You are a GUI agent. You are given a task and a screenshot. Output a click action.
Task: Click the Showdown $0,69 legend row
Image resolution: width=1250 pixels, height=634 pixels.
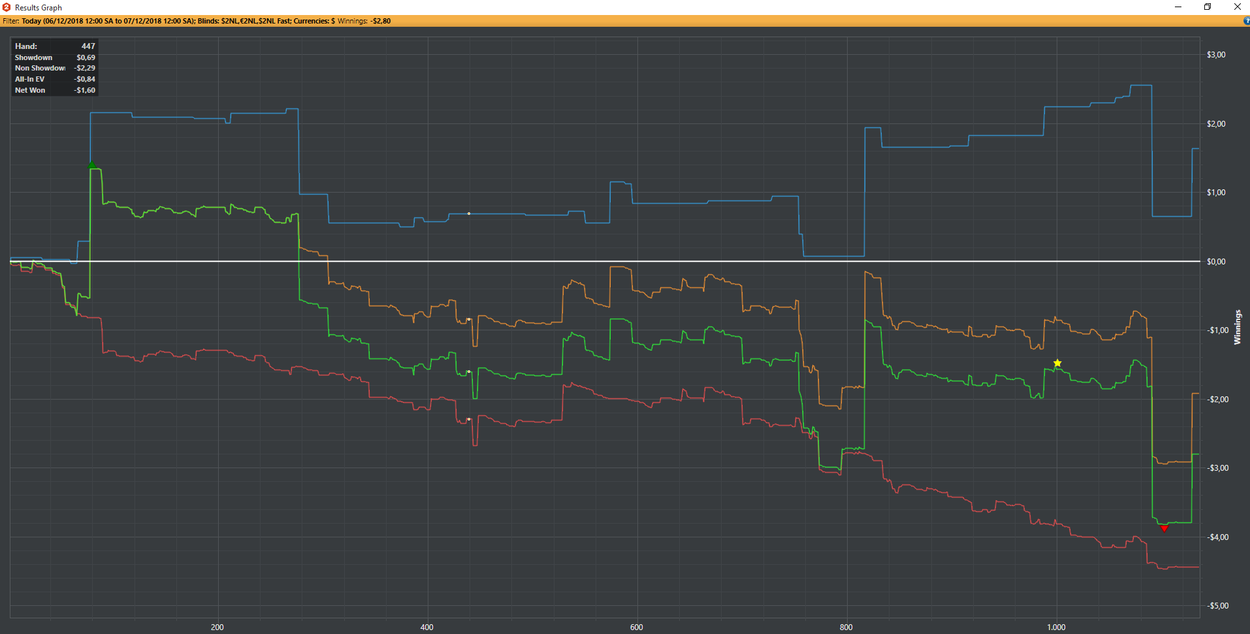(x=55, y=57)
